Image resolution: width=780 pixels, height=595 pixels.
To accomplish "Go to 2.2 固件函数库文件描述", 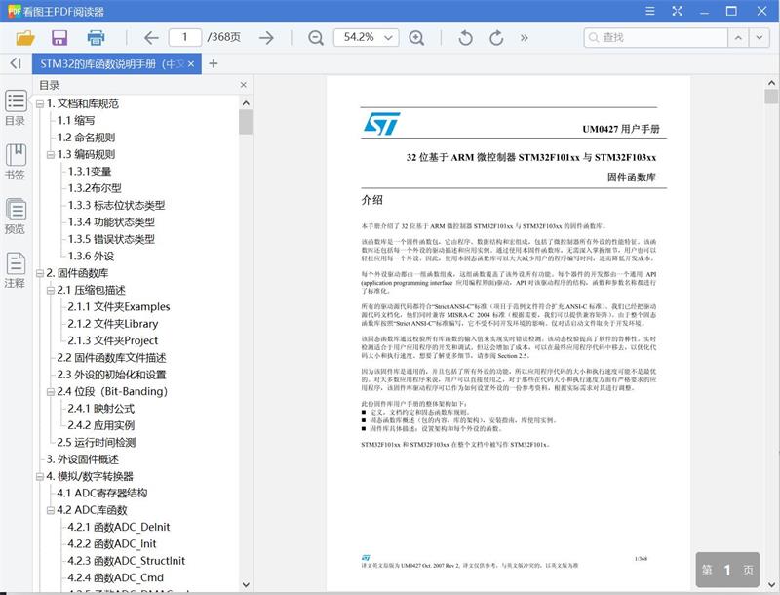I will coord(111,357).
